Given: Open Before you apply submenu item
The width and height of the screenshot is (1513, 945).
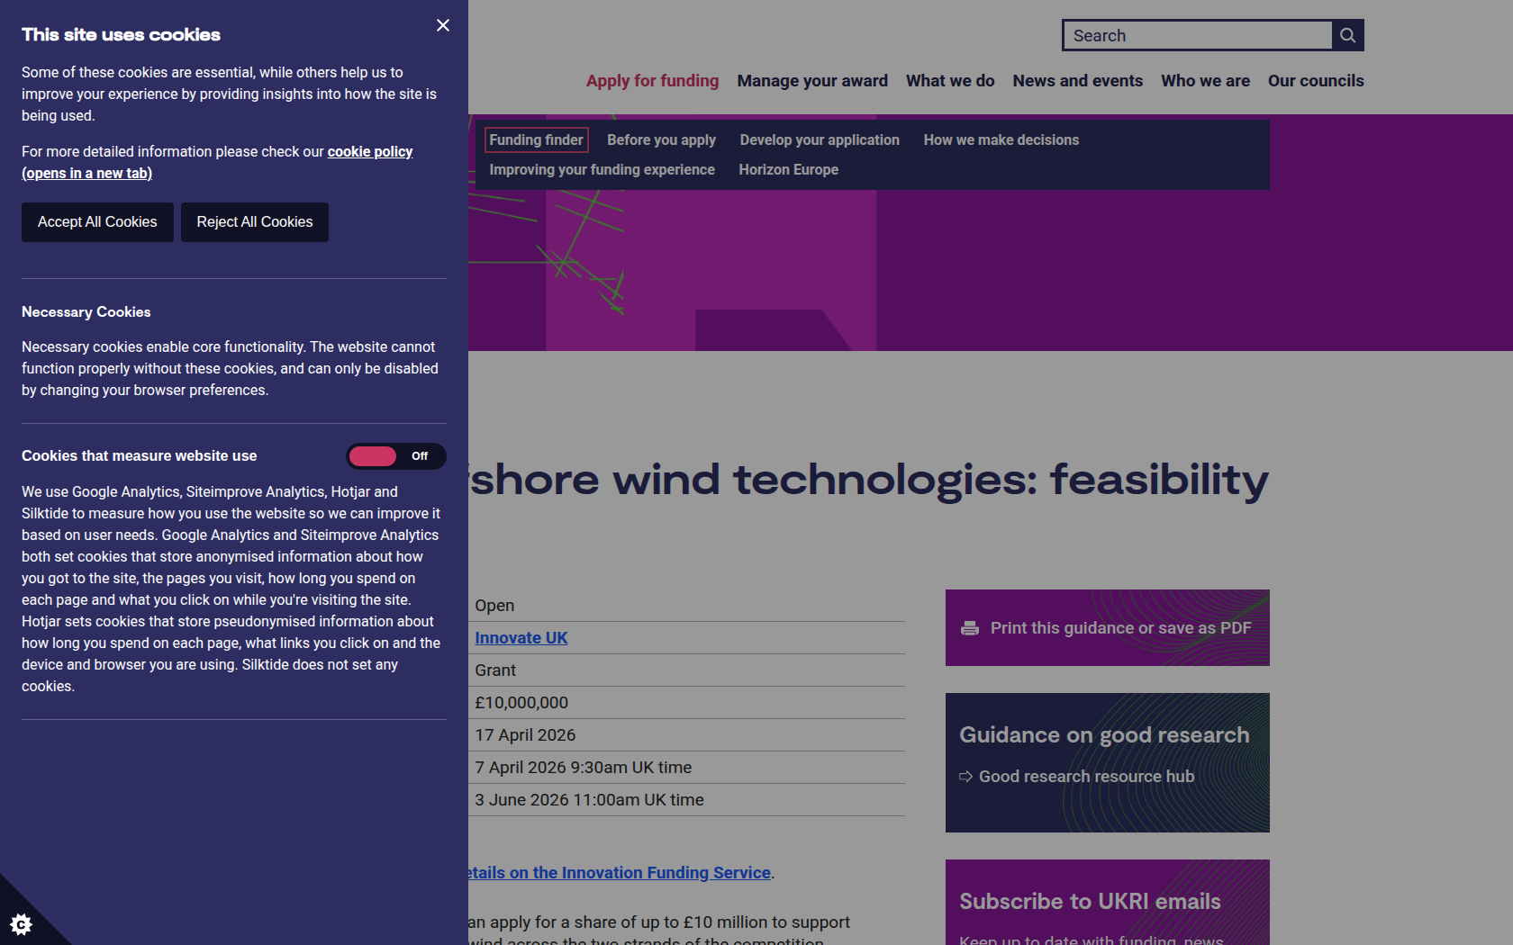Looking at the screenshot, I should [661, 139].
